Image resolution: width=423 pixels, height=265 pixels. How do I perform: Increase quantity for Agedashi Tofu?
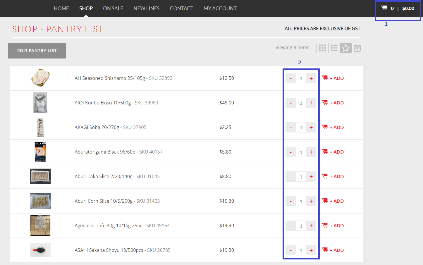(311, 226)
